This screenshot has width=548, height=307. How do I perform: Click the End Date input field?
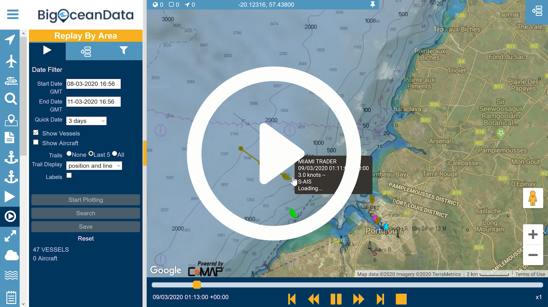point(93,102)
